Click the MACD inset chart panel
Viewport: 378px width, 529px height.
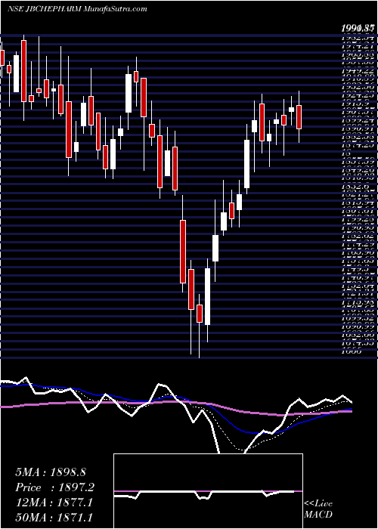point(208,490)
